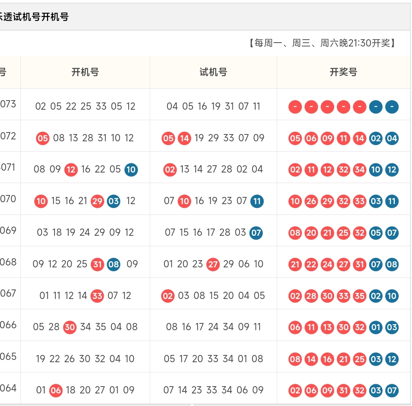Click last pending blue ball in row 073
The image size is (412, 406).
(392, 107)
